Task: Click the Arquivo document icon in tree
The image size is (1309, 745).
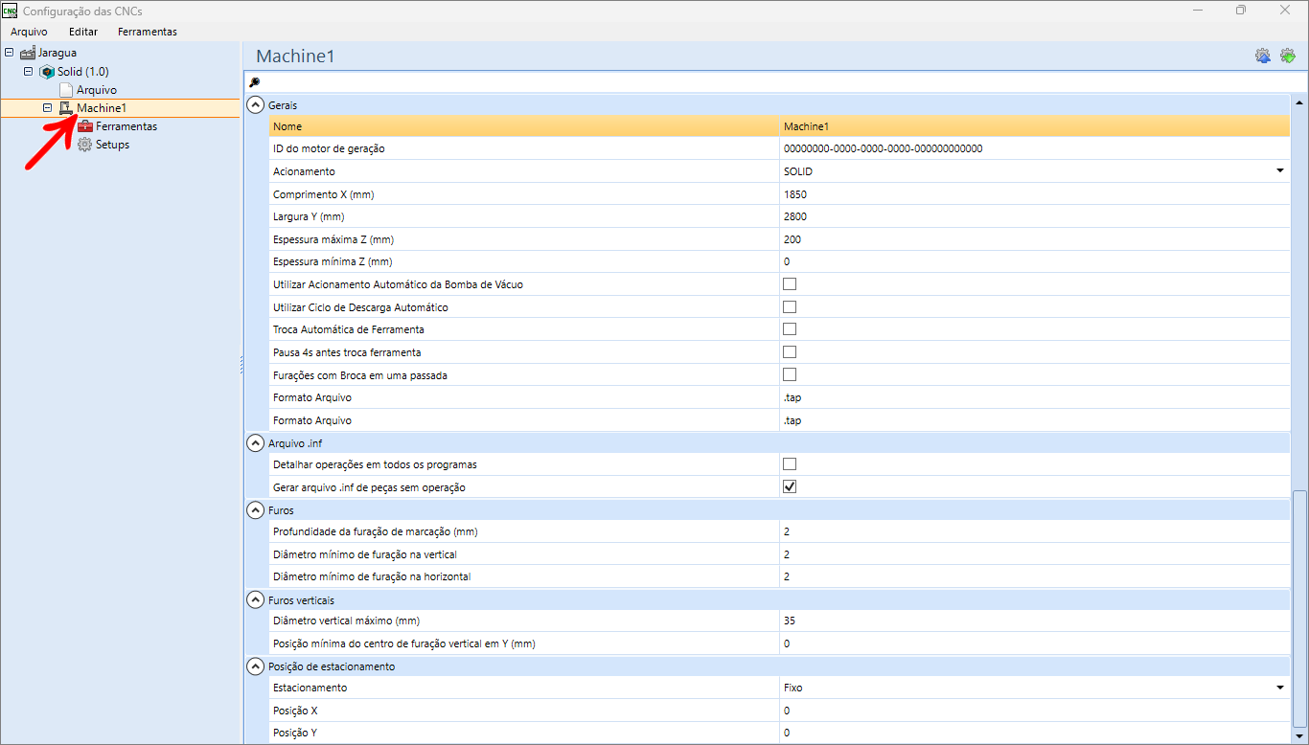Action: pyautogui.click(x=66, y=90)
